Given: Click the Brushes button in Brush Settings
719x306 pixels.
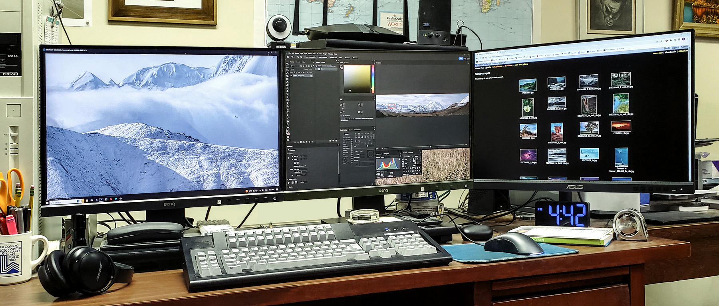Looking at the screenshot, I should pos(347,134).
